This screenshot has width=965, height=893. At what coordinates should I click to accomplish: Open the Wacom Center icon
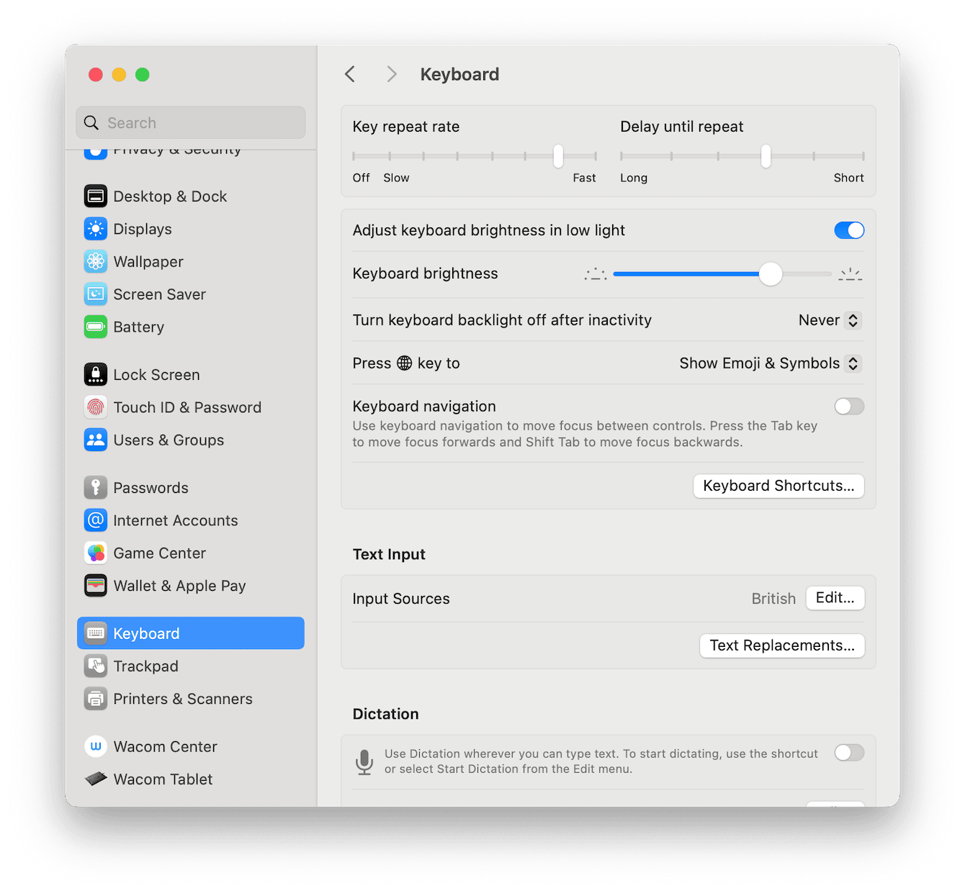96,746
